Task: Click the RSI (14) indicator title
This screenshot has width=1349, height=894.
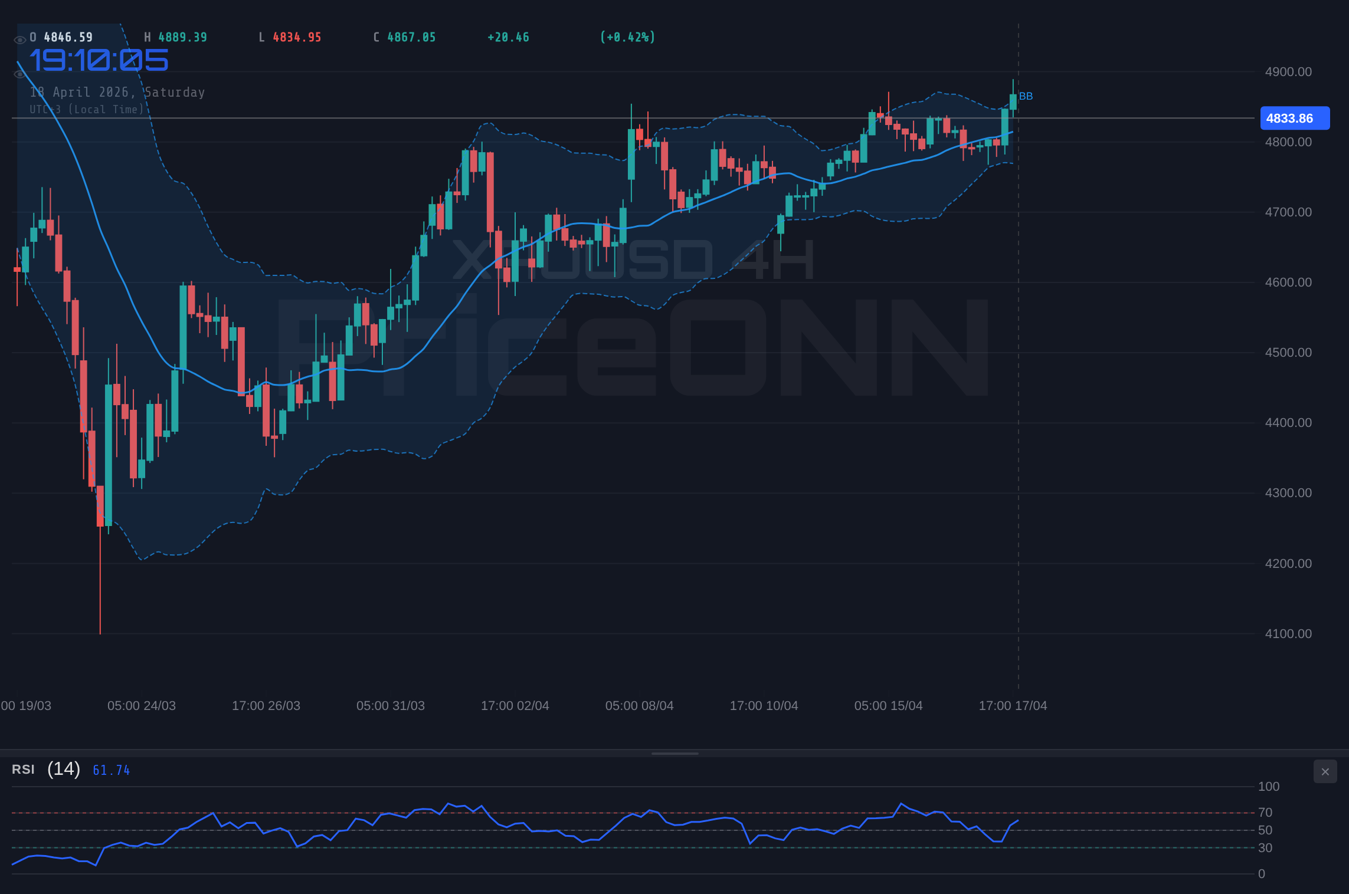Action: pos(46,769)
